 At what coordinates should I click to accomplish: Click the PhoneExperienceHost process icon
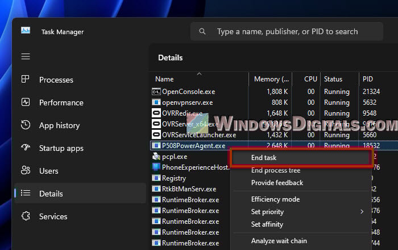tap(156, 167)
